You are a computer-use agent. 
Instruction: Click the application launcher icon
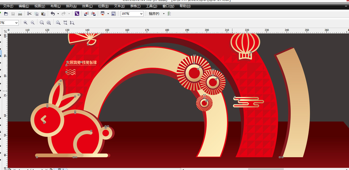103,14
